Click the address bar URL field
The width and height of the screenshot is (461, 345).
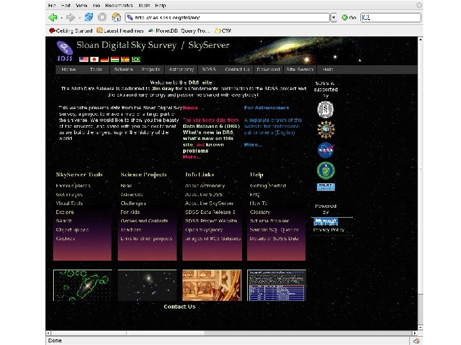point(227,18)
